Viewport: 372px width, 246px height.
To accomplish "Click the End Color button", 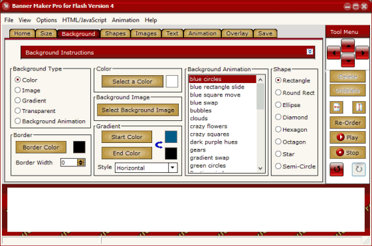I will [x=127, y=153].
